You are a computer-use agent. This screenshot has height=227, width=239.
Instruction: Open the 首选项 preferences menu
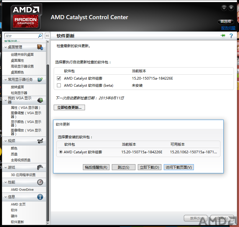point(226,22)
